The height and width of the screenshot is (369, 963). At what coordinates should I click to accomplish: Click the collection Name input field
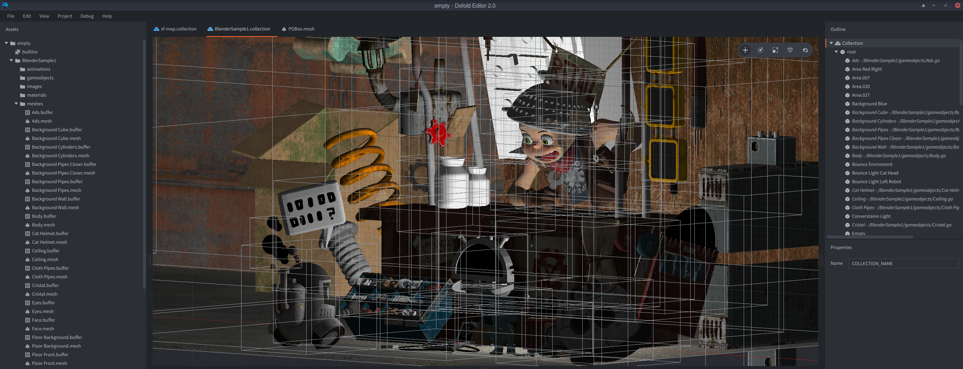(903, 264)
